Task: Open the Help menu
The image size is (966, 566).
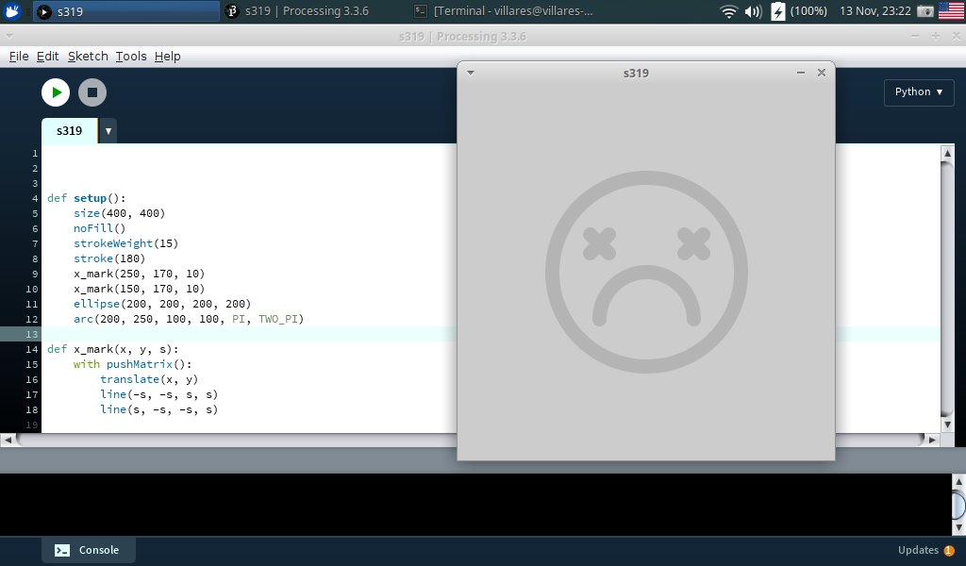Action: [x=167, y=57]
